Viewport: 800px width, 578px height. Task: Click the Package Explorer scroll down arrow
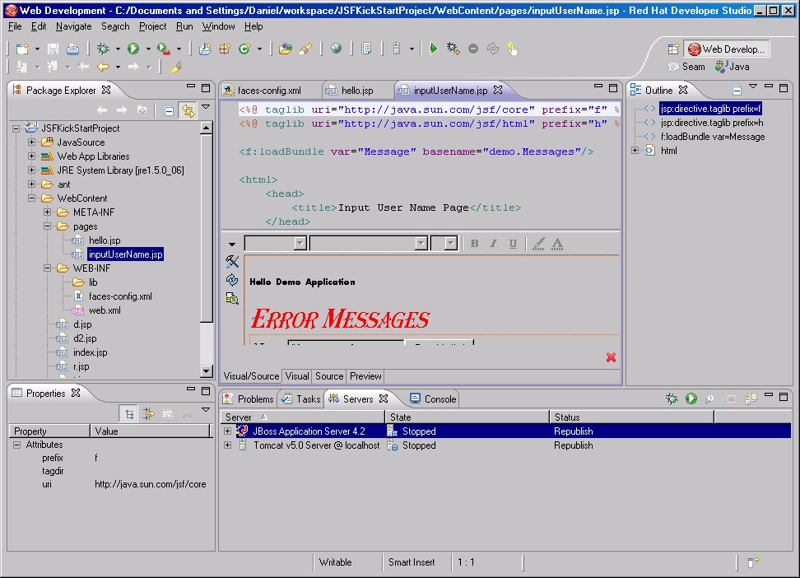[x=206, y=371]
